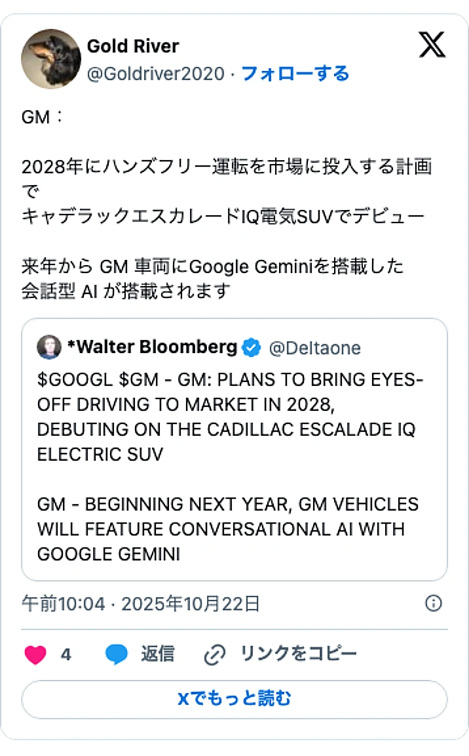Open the info circle icon

(x=433, y=604)
